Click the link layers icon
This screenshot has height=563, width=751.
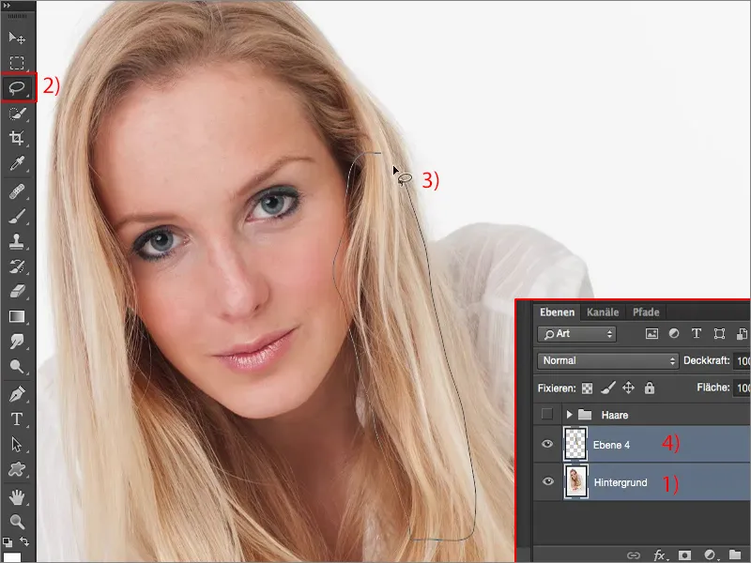tap(634, 555)
